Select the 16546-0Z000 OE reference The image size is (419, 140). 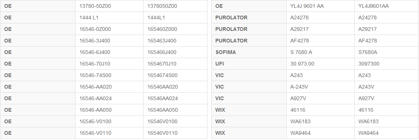tap(95, 29)
